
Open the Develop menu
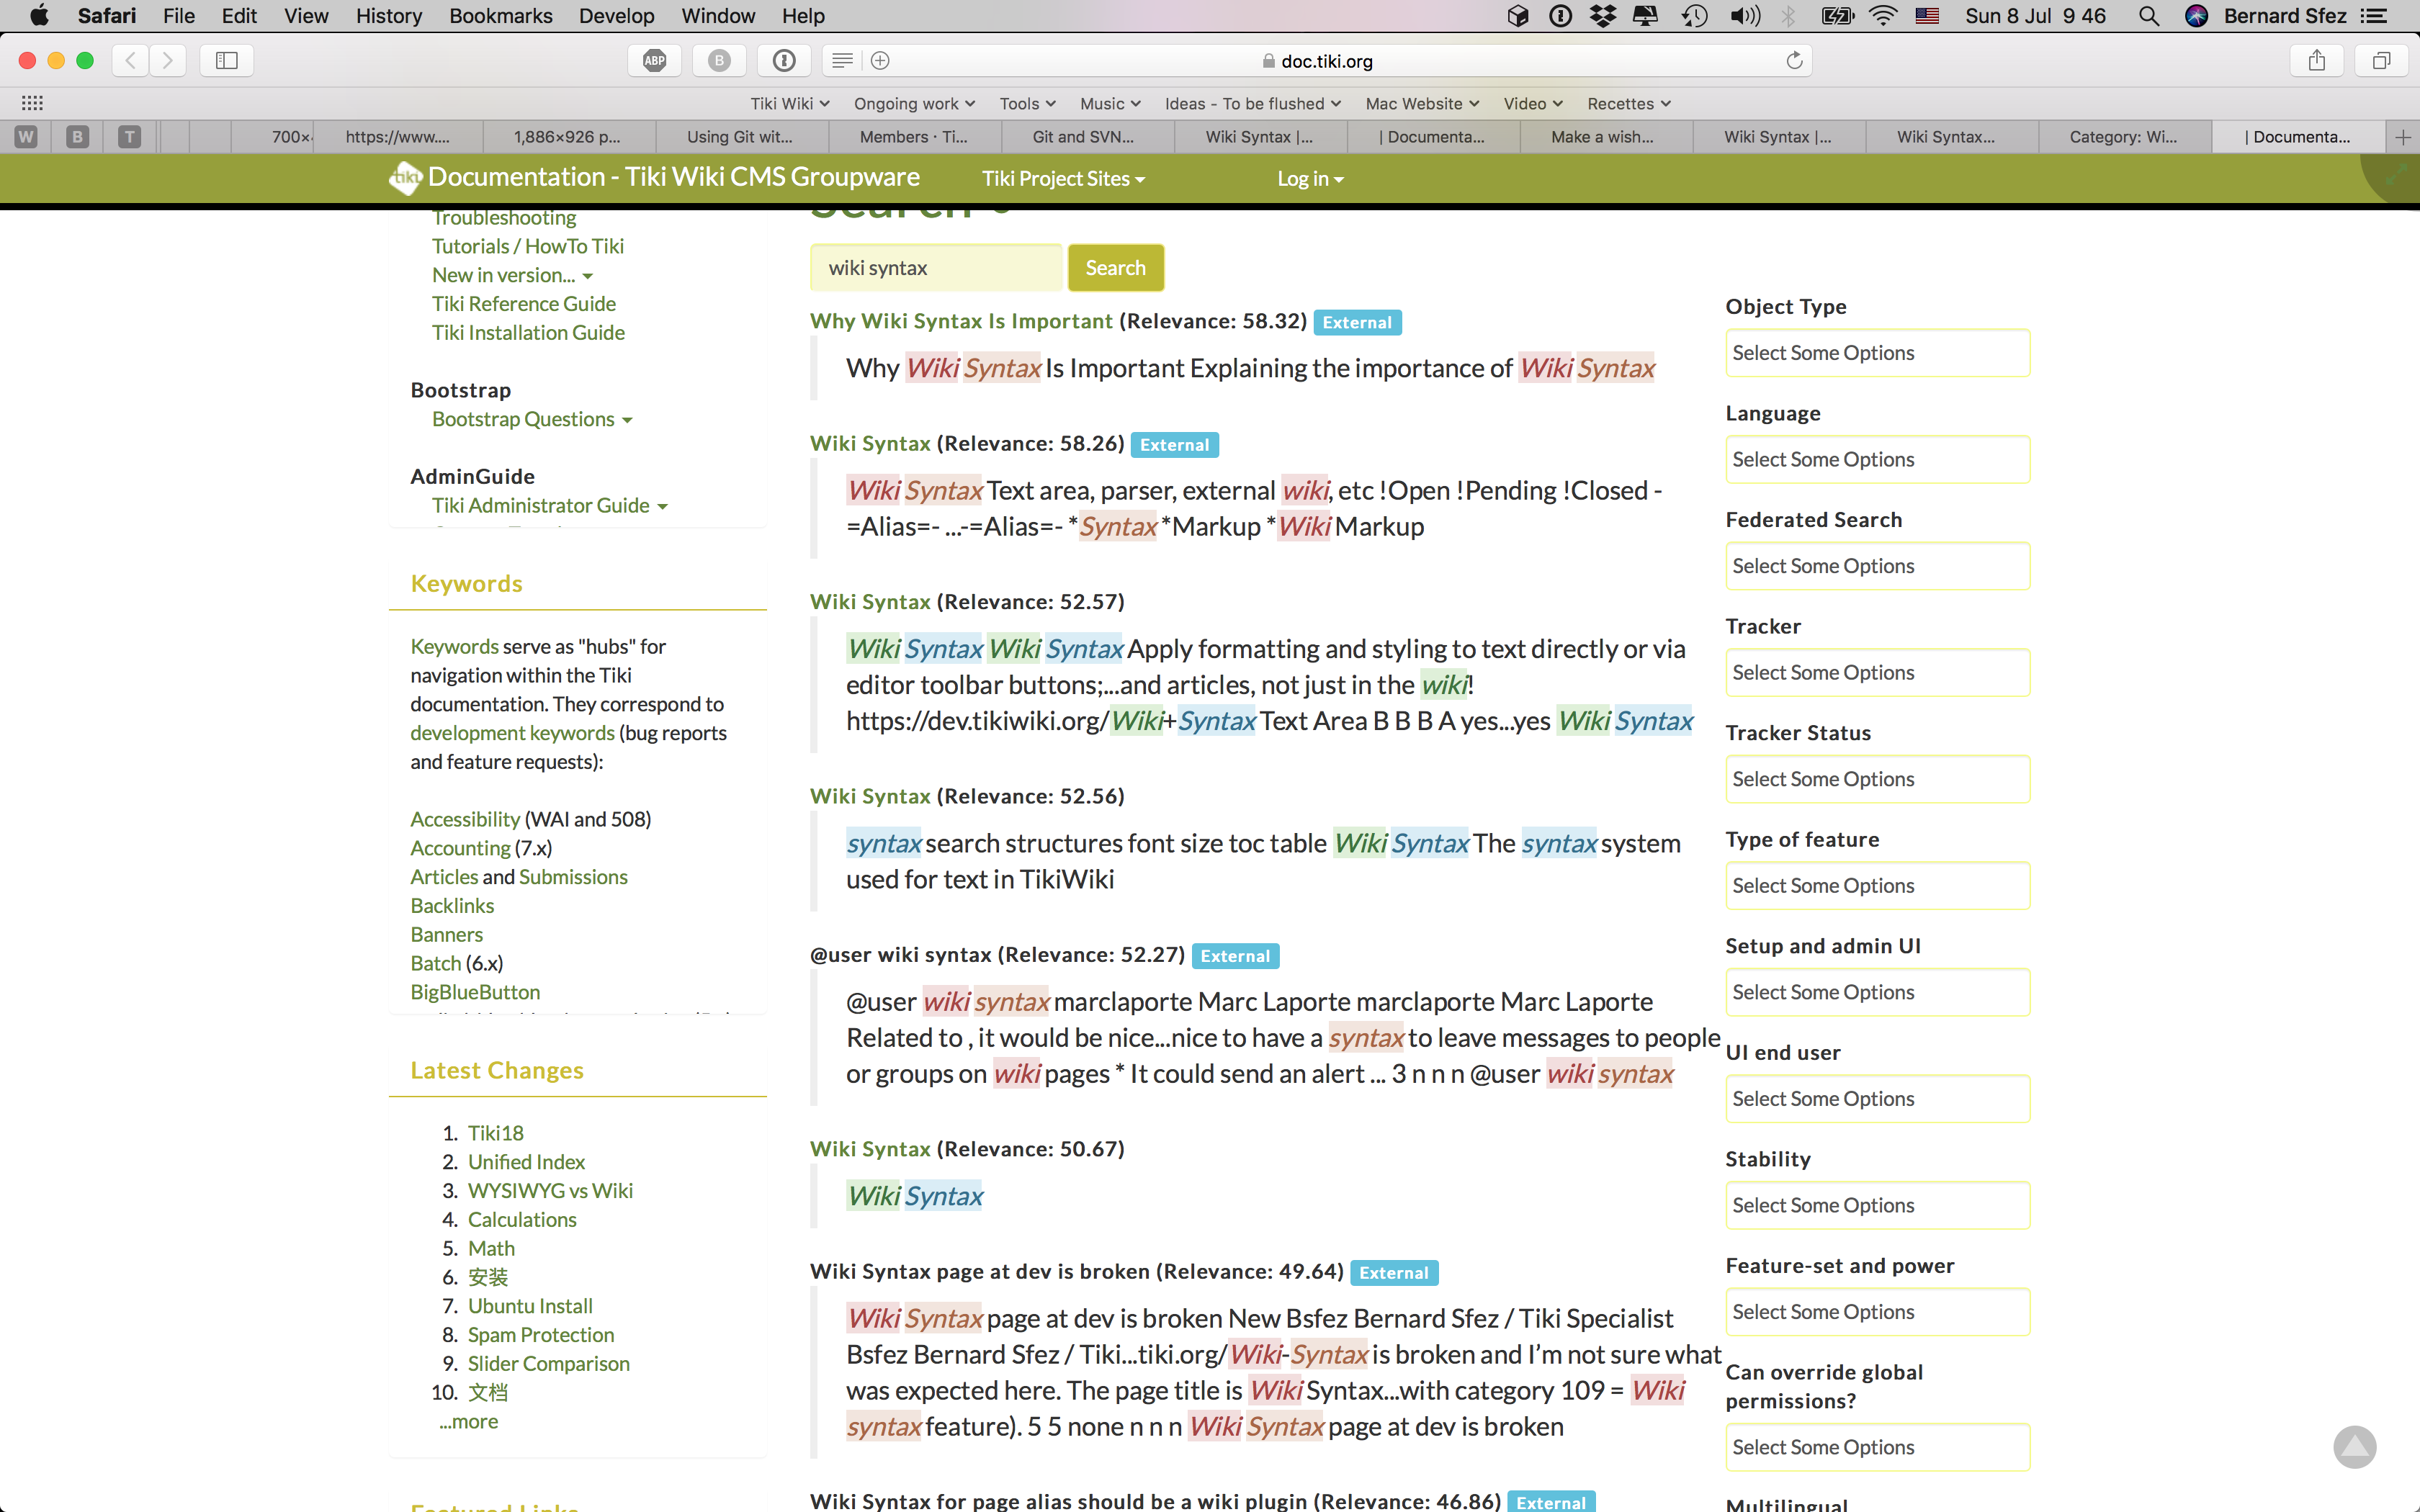pos(616,16)
